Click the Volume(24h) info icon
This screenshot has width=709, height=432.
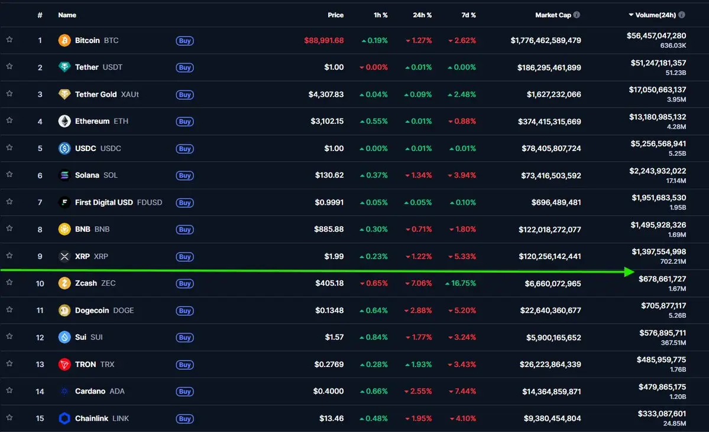click(681, 15)
